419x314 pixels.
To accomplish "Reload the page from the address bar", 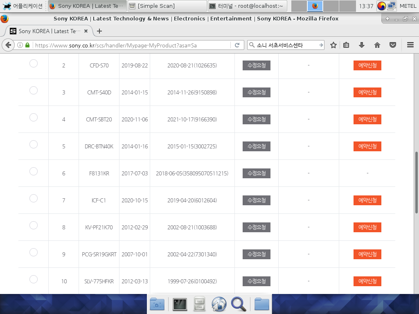I will [237, 45].
